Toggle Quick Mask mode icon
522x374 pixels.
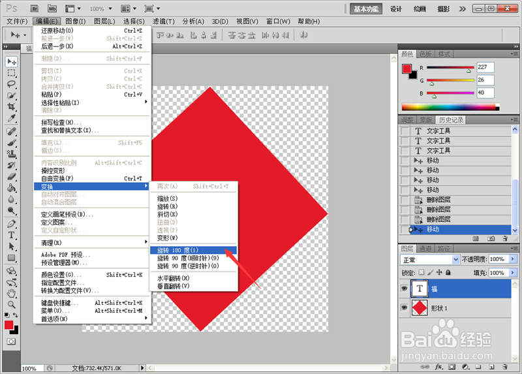coord(11,341)
